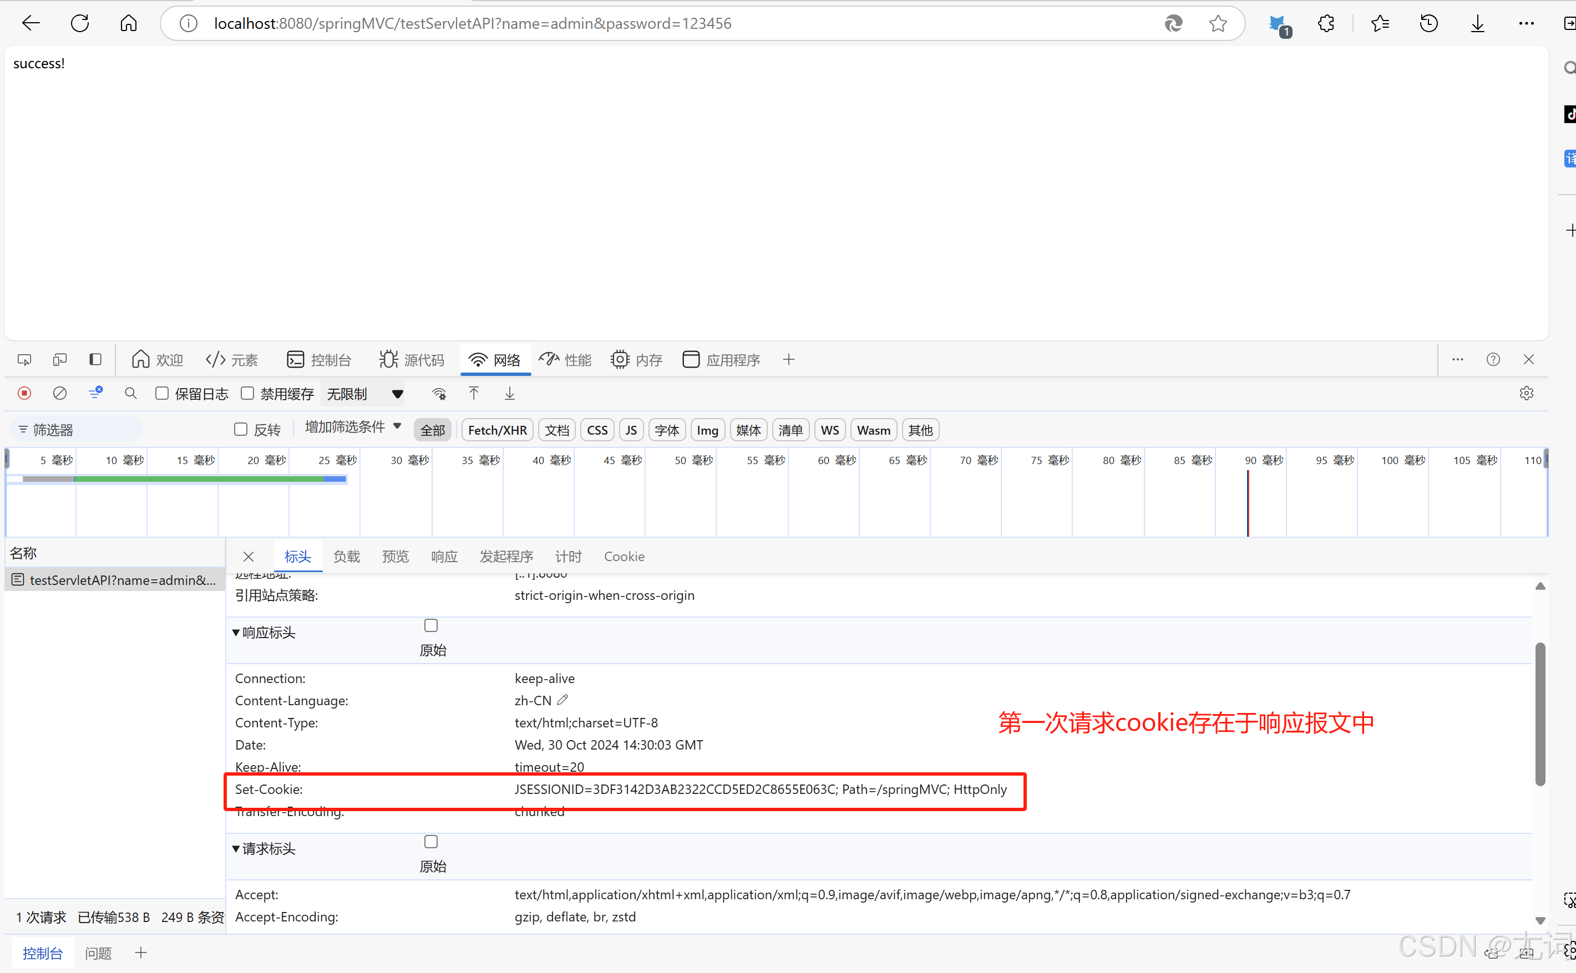This screenshot has width=1576, height=973.
Task: Reload the current page
Action: click(80, 24)
